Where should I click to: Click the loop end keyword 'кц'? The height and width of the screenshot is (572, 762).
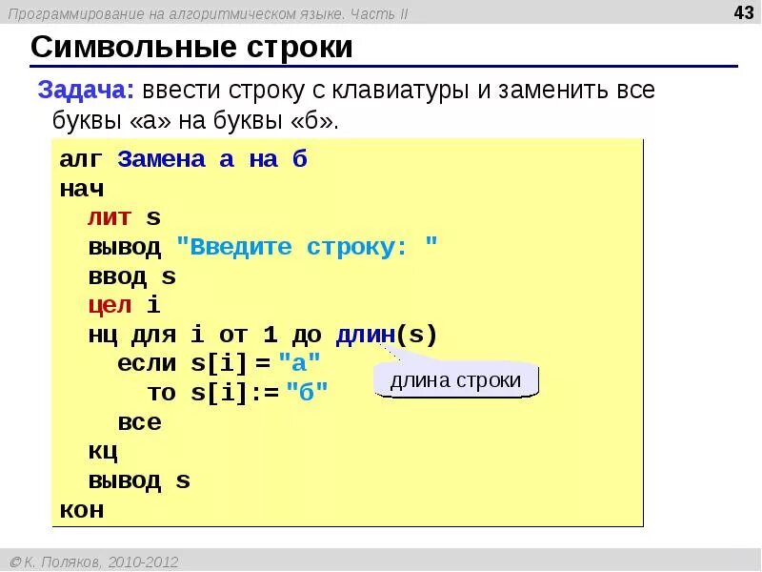click(103, 452)
